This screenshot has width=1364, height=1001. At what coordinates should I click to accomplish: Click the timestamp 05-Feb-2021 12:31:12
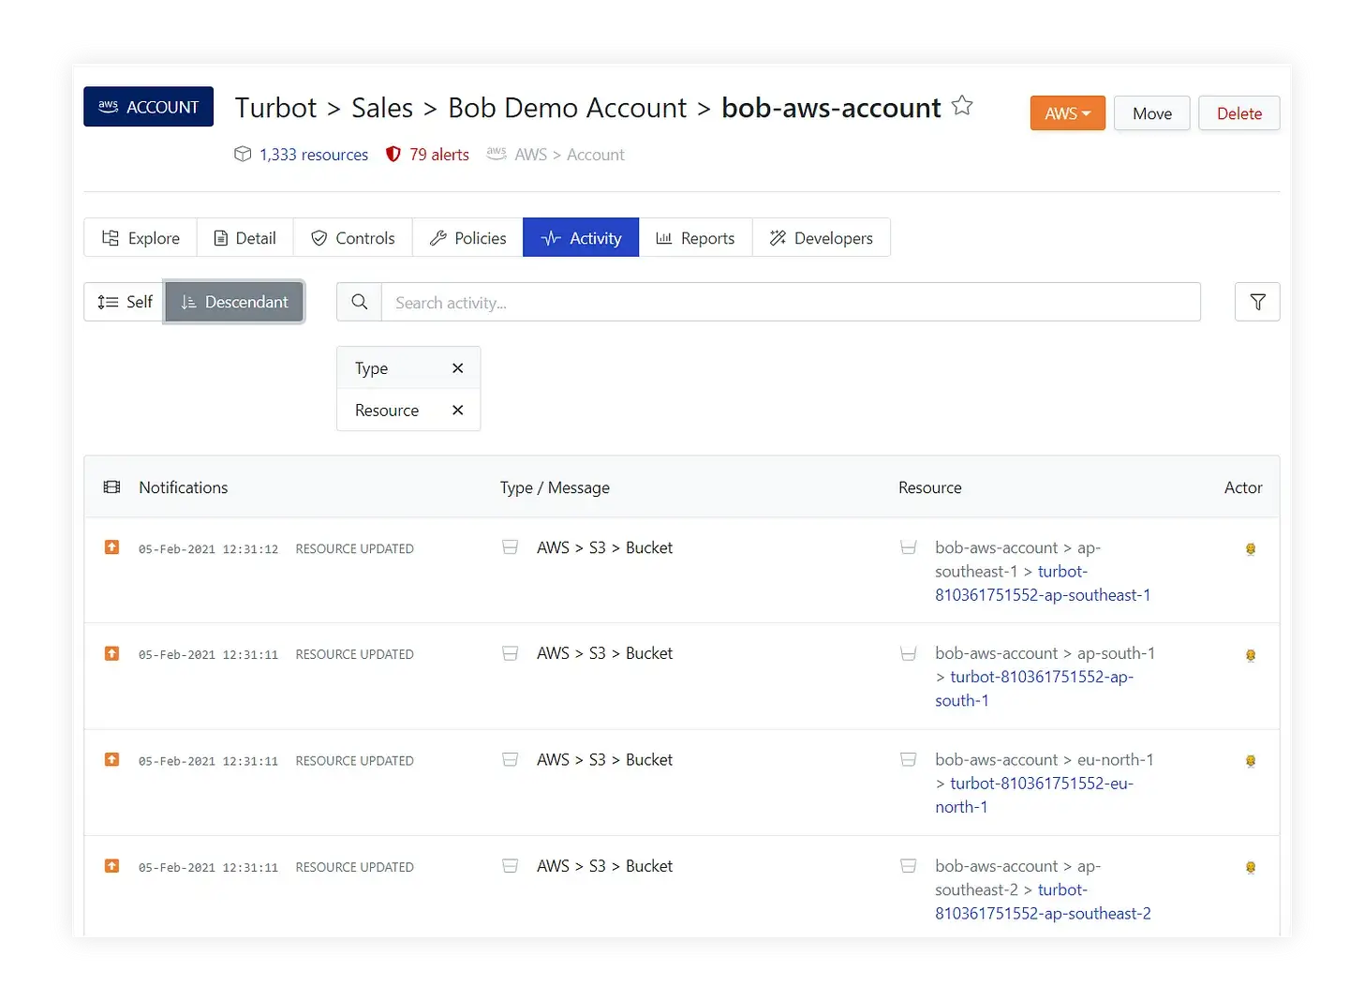tap(208, 549)
